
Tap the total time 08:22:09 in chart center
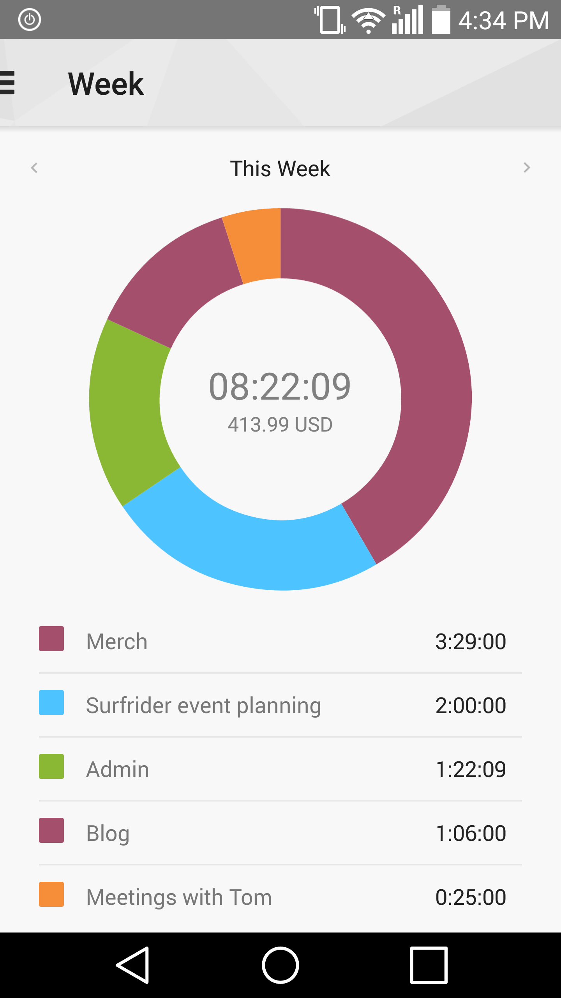pyautogui.click(x=280, y=386)
